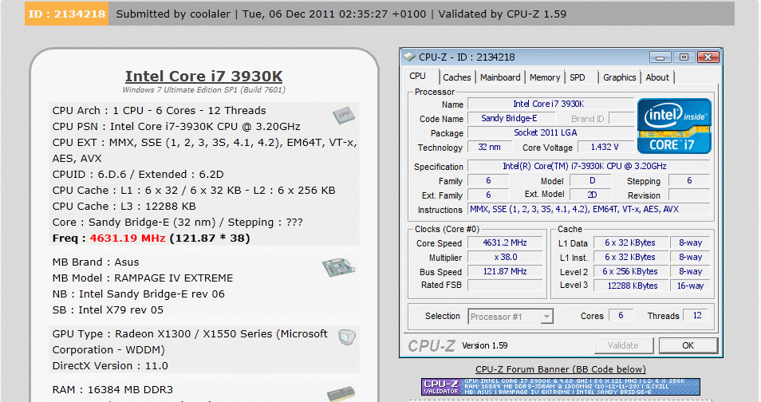Click the Specification field text
Image resolution: width=761 pixels, height=402 pixels.
point(589,166)
